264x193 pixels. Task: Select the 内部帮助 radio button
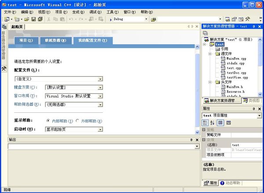[x=48, y=121]
